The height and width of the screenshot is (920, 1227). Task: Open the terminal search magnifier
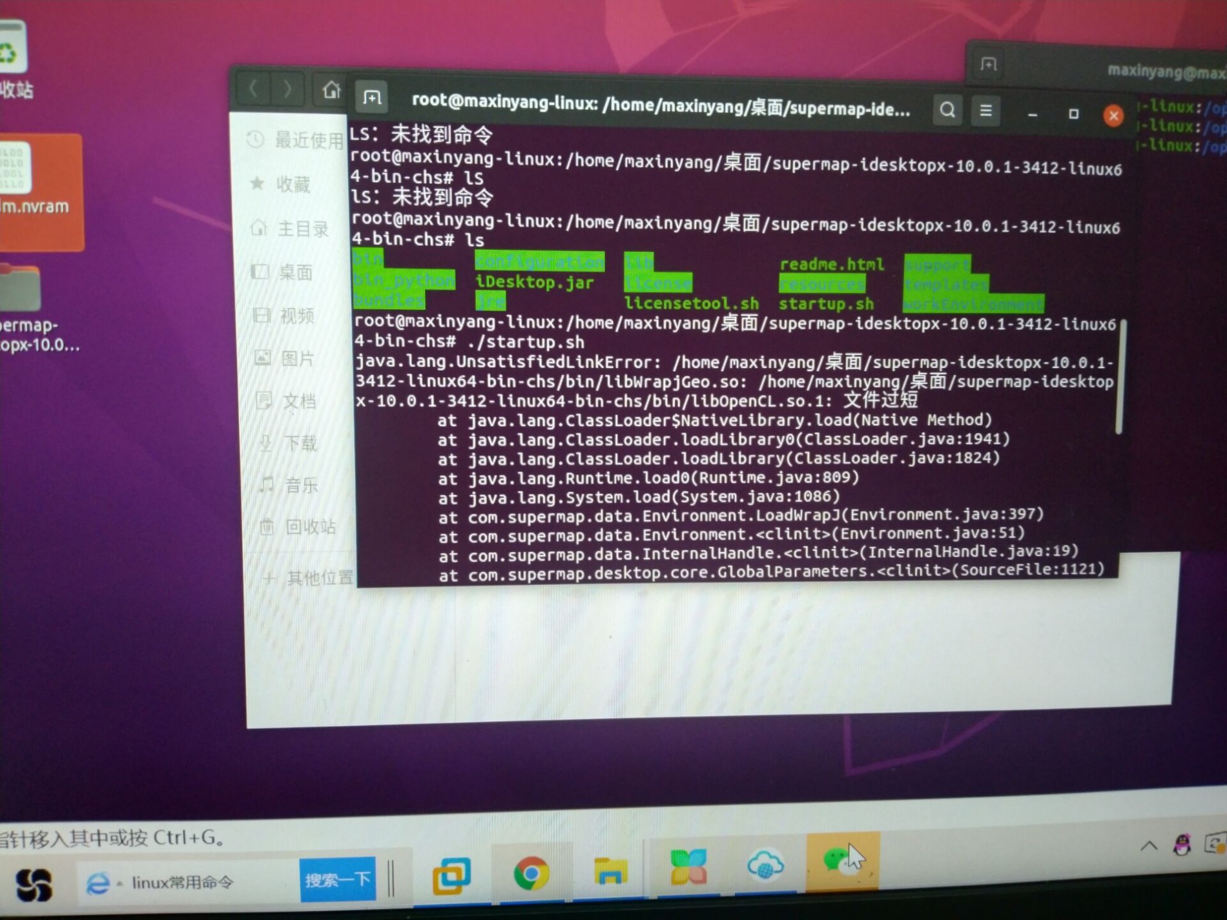[x=947, y=110]
